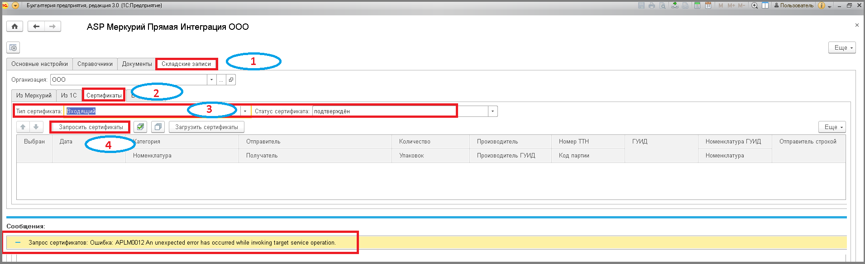Move row down with the down arrow
This screenshot has height=264, width=865.
36,127
